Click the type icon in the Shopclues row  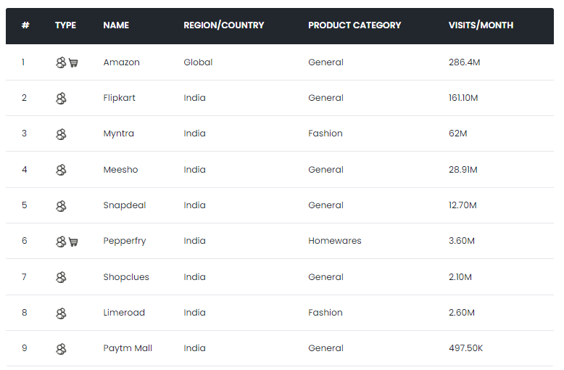point(61,277)
